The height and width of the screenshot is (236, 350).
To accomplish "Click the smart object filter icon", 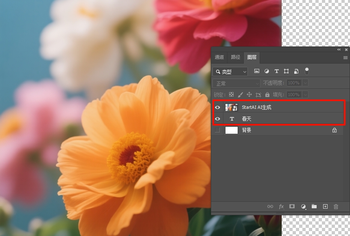I will click(x=296, y=71).
